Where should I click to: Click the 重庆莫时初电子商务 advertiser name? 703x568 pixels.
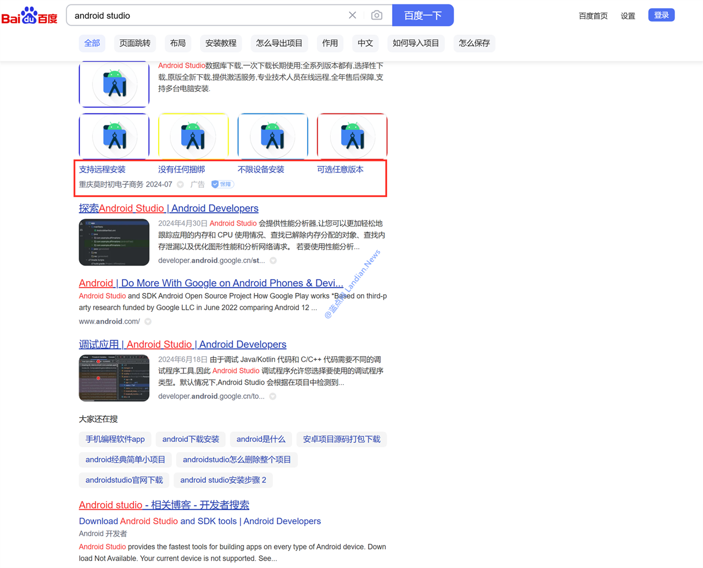(x=111, y=184)
